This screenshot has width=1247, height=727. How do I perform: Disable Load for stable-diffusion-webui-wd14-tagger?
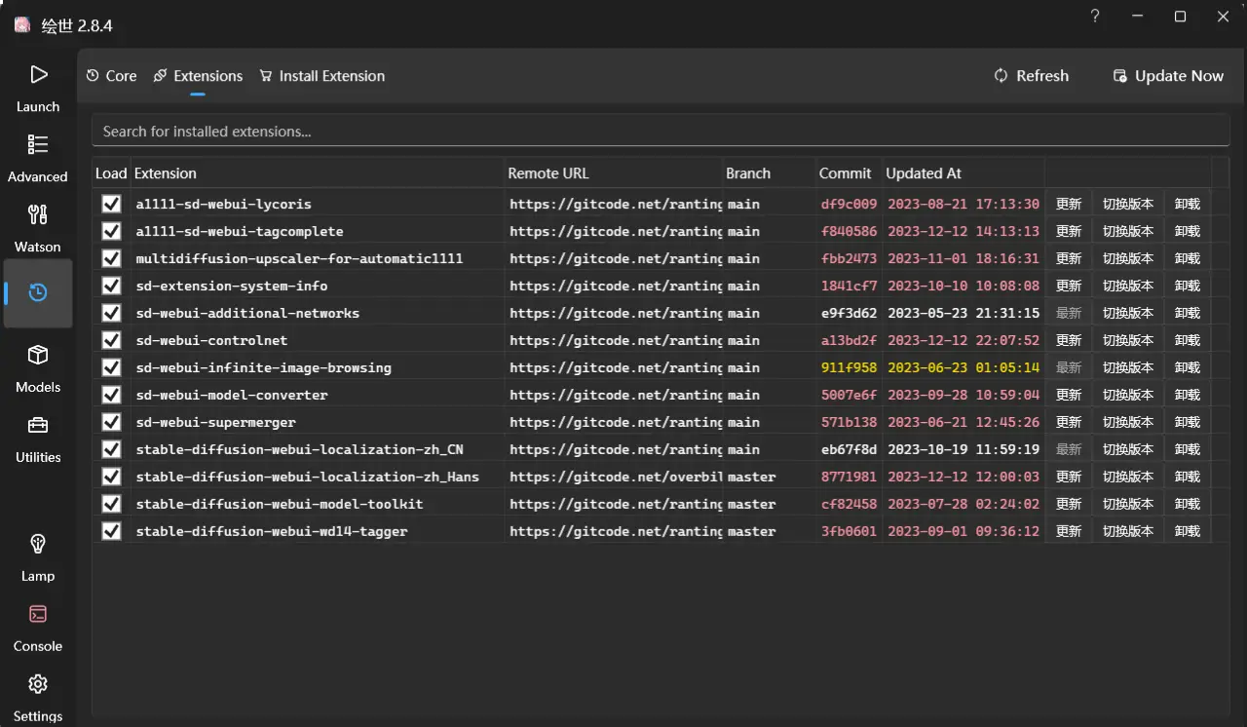(111, 531)
